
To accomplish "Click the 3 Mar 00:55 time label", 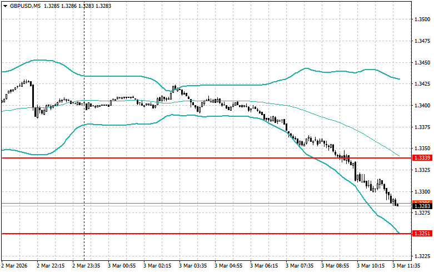I will (x=122, y=266).
